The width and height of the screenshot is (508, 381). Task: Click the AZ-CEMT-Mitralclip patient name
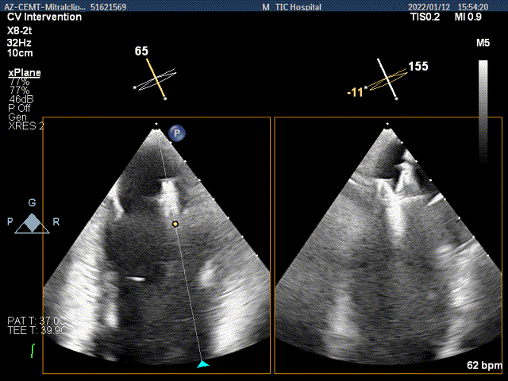click(48, 6)
